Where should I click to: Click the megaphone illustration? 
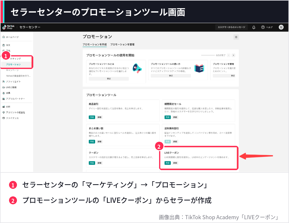pos(137,68)
